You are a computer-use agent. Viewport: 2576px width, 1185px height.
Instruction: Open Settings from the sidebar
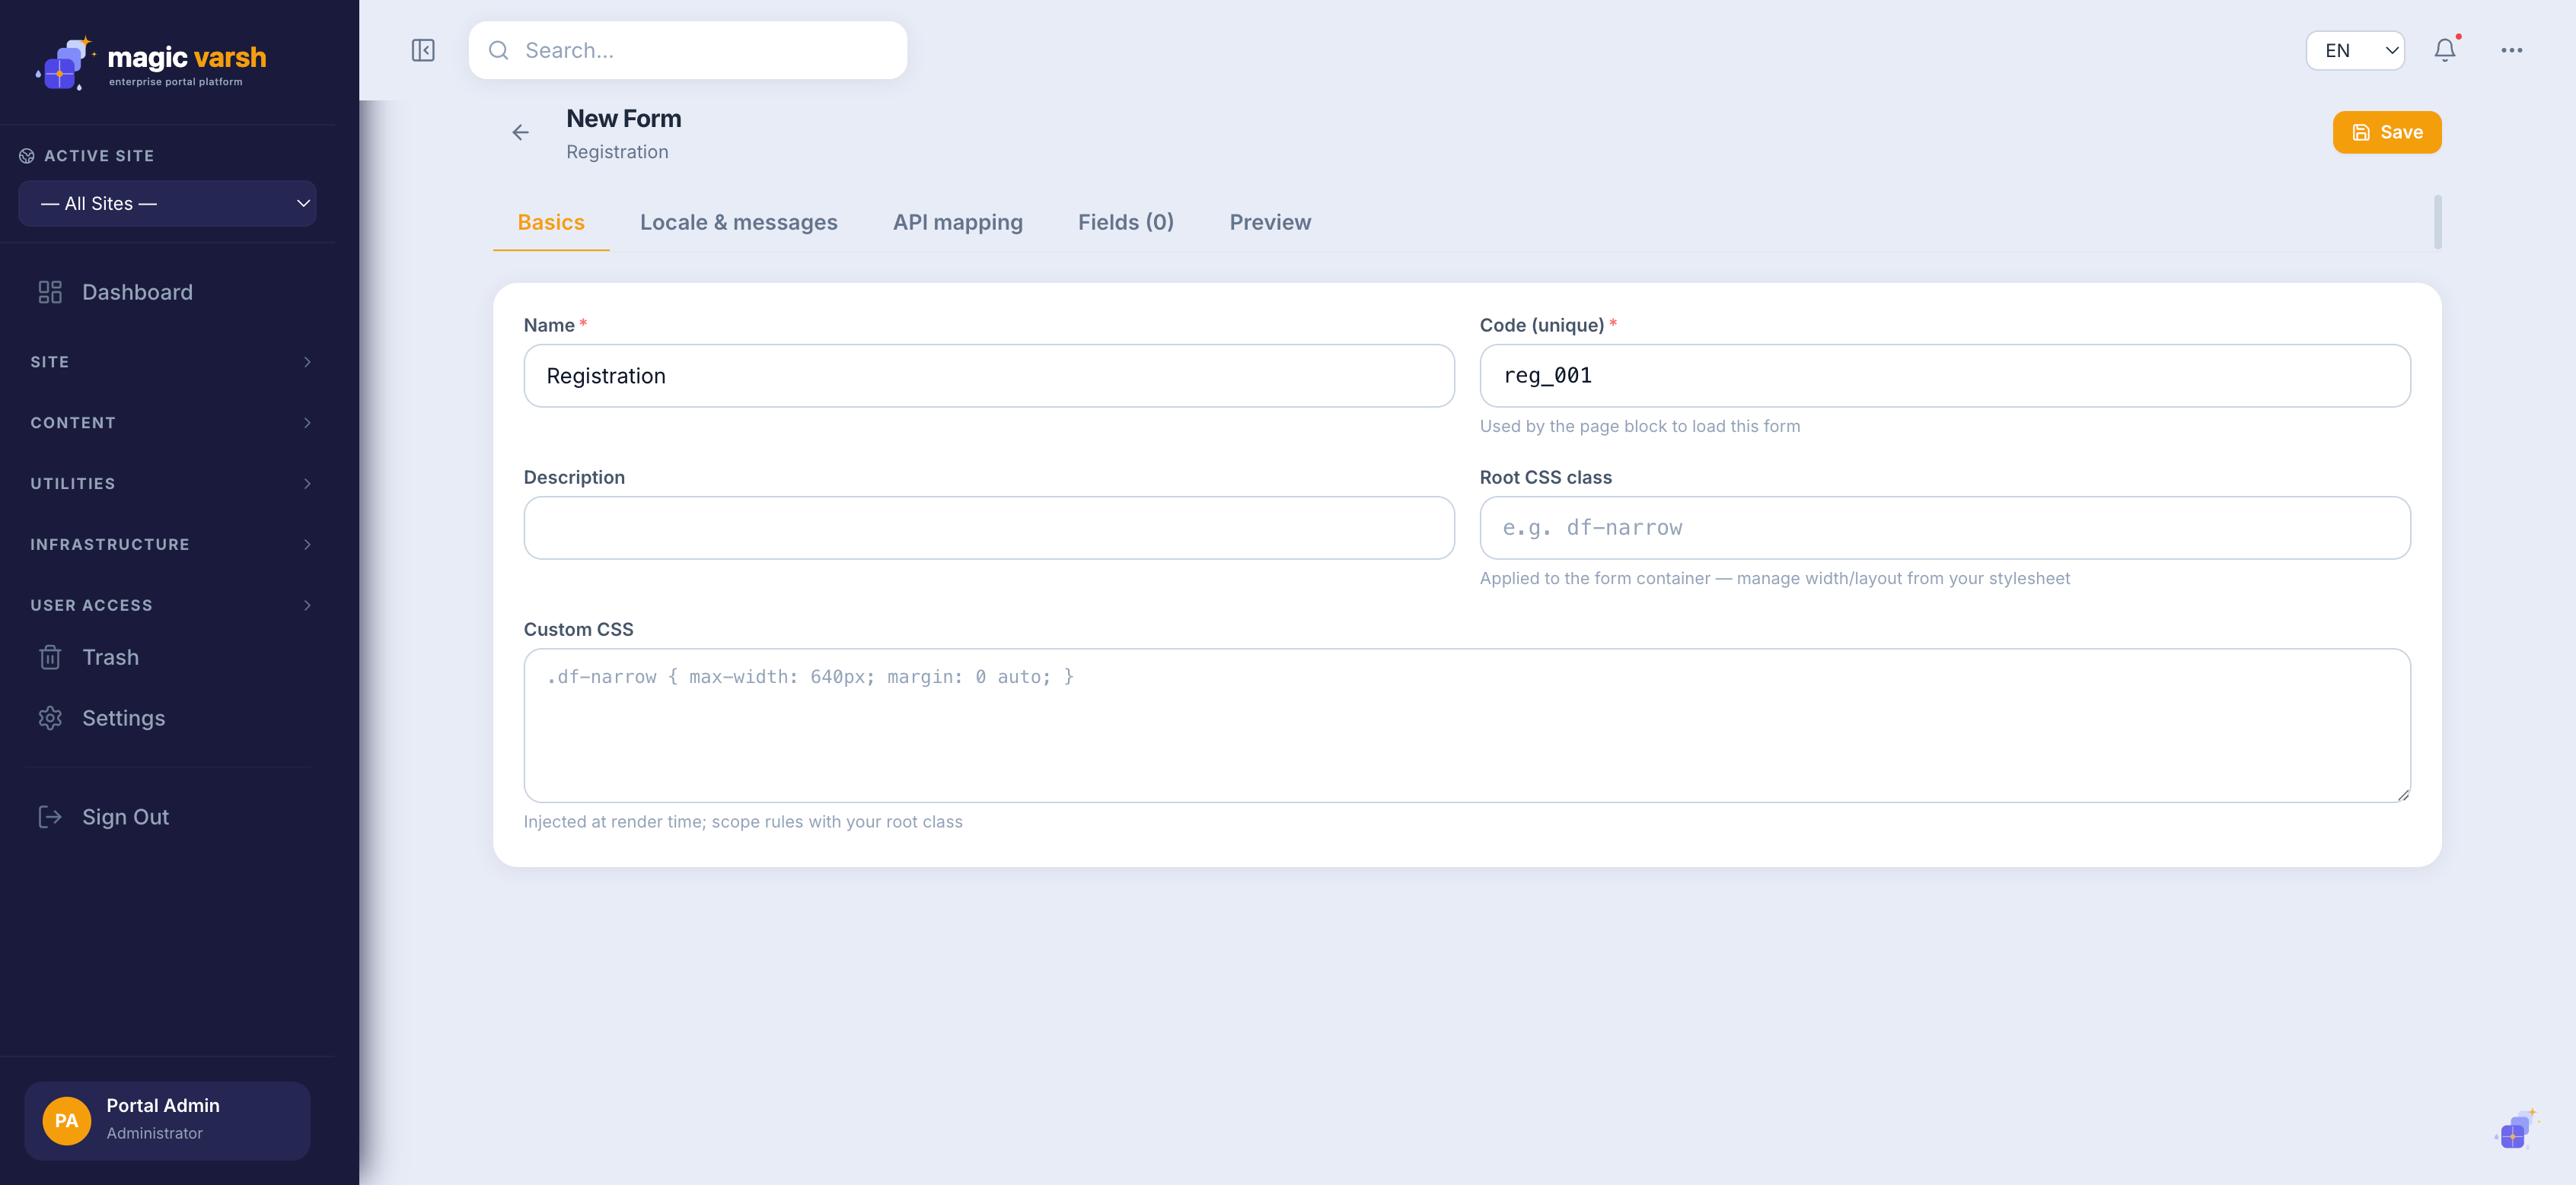168,719
